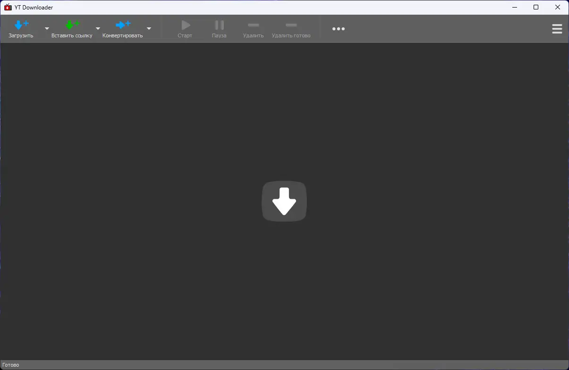Open the three-dots more options button
Screen dimensions: 569x370
(x=339, y=29)
